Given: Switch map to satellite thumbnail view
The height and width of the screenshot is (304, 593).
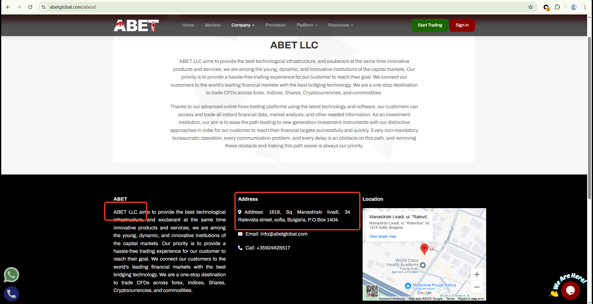Looking at the screenshot, I should pyautogui.click(x=372, y=291).
